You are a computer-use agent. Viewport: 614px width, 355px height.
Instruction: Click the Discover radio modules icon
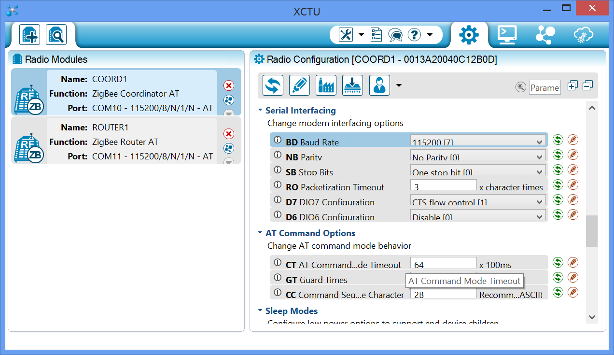point(56,35)
